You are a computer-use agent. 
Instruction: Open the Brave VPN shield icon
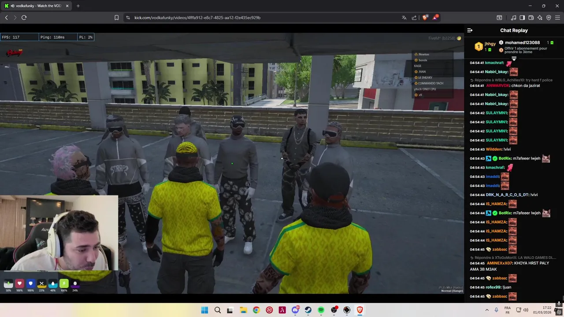tap(549, 18)
